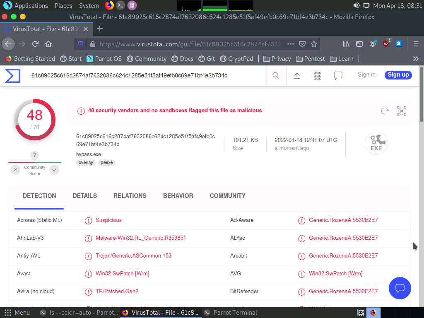Expand the bookmarks toolbar overflow chevron
Screen dimensions: 424x318
click(416, 59)
